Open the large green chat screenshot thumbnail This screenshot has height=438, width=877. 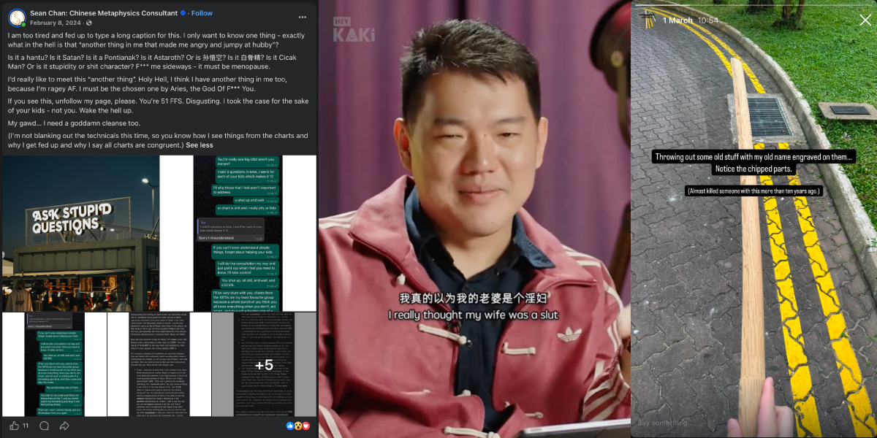pos(238,233)
